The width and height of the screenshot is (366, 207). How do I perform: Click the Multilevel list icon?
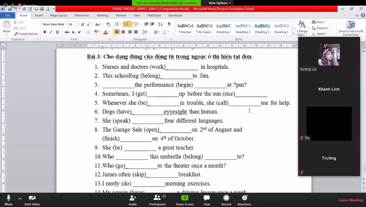tap(135, 24)
